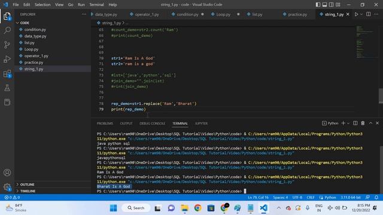Open the Help menu
The height and width of the screenshot is (215, 383).
click(x=113, y=5)
